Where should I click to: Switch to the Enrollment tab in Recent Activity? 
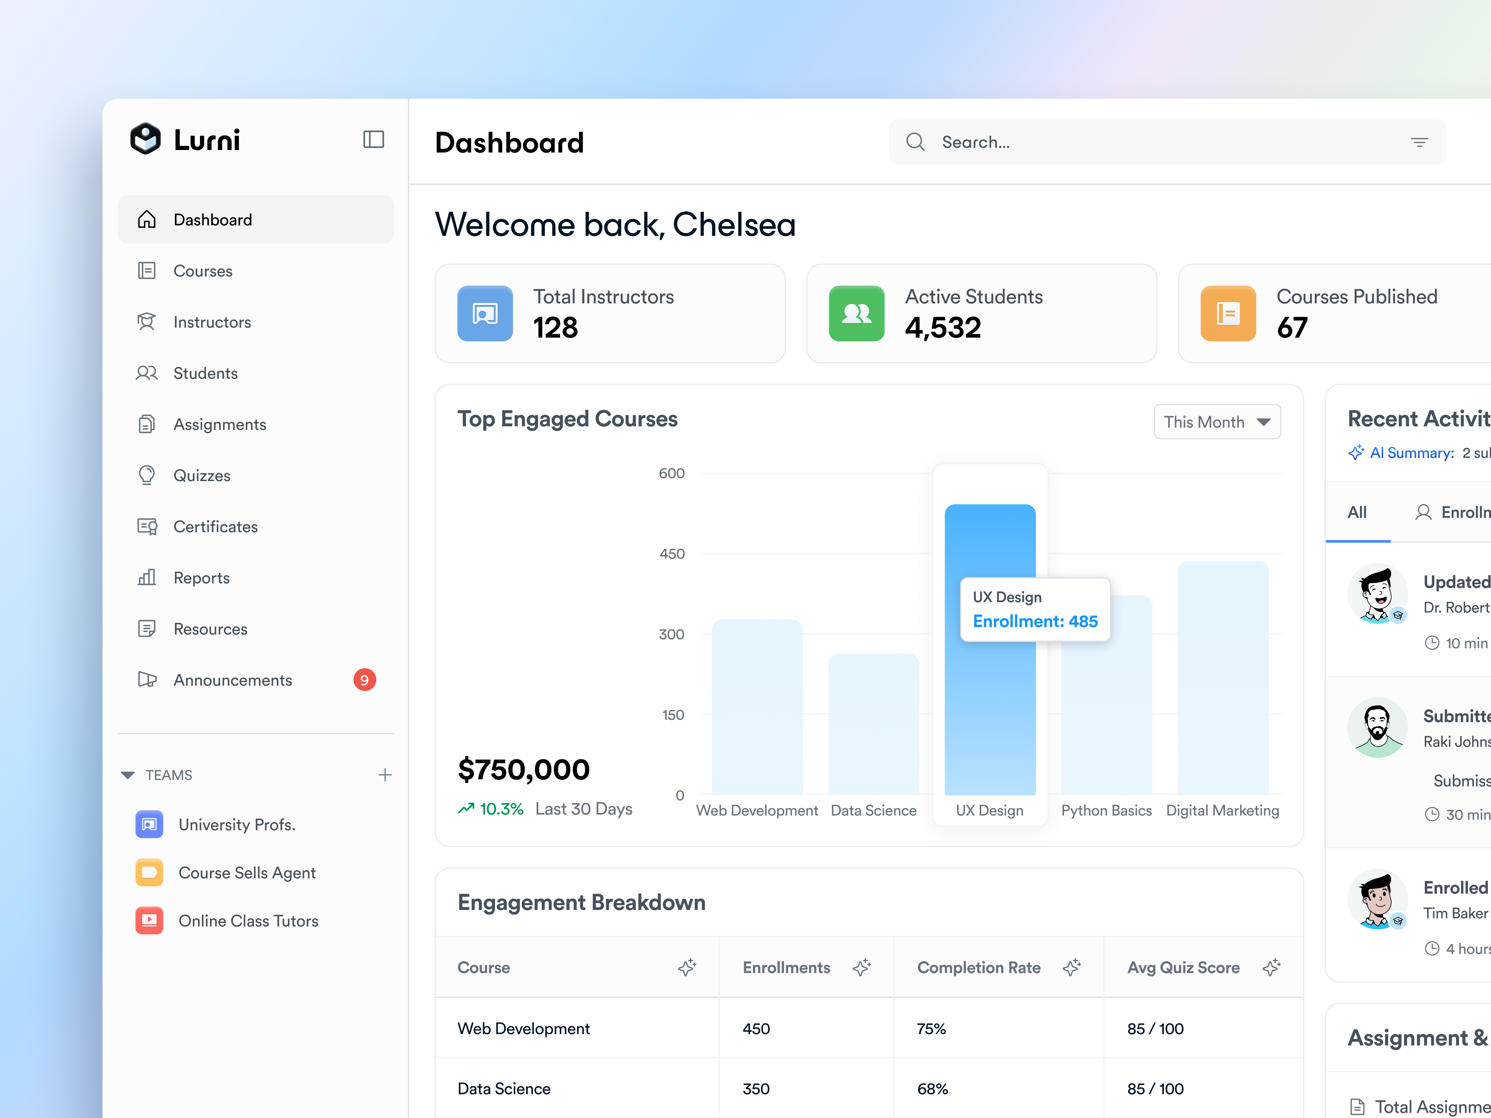coord(1452,512)
